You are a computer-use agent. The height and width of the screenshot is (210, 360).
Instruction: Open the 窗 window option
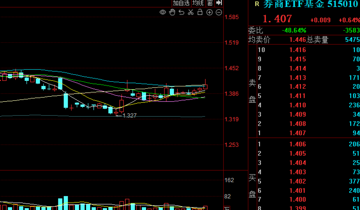[210, 3]
